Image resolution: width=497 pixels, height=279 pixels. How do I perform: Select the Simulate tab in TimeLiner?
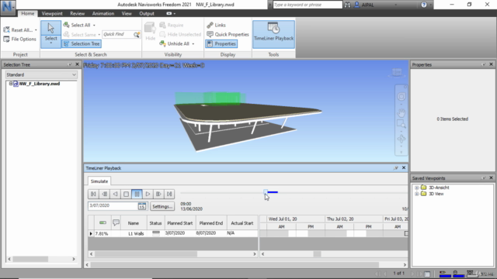99,181
